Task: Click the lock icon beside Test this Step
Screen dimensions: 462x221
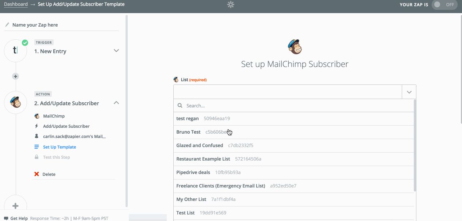Action: click(x=36, y=157)
